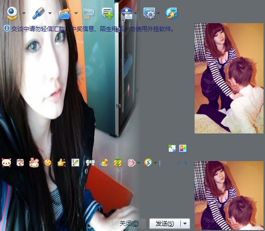Viewport: 265px width, 231px height.
Task: Click the Sogou S bubble icon
Action: click(148, 163)
